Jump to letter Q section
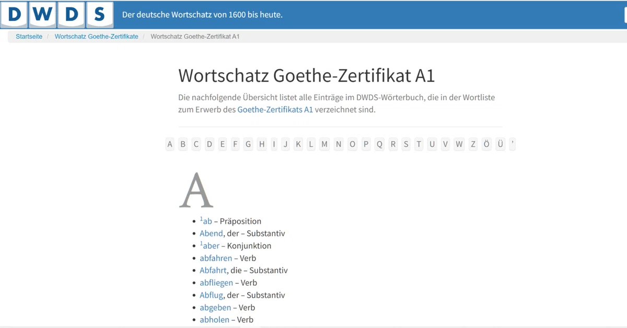 [379, 144]
